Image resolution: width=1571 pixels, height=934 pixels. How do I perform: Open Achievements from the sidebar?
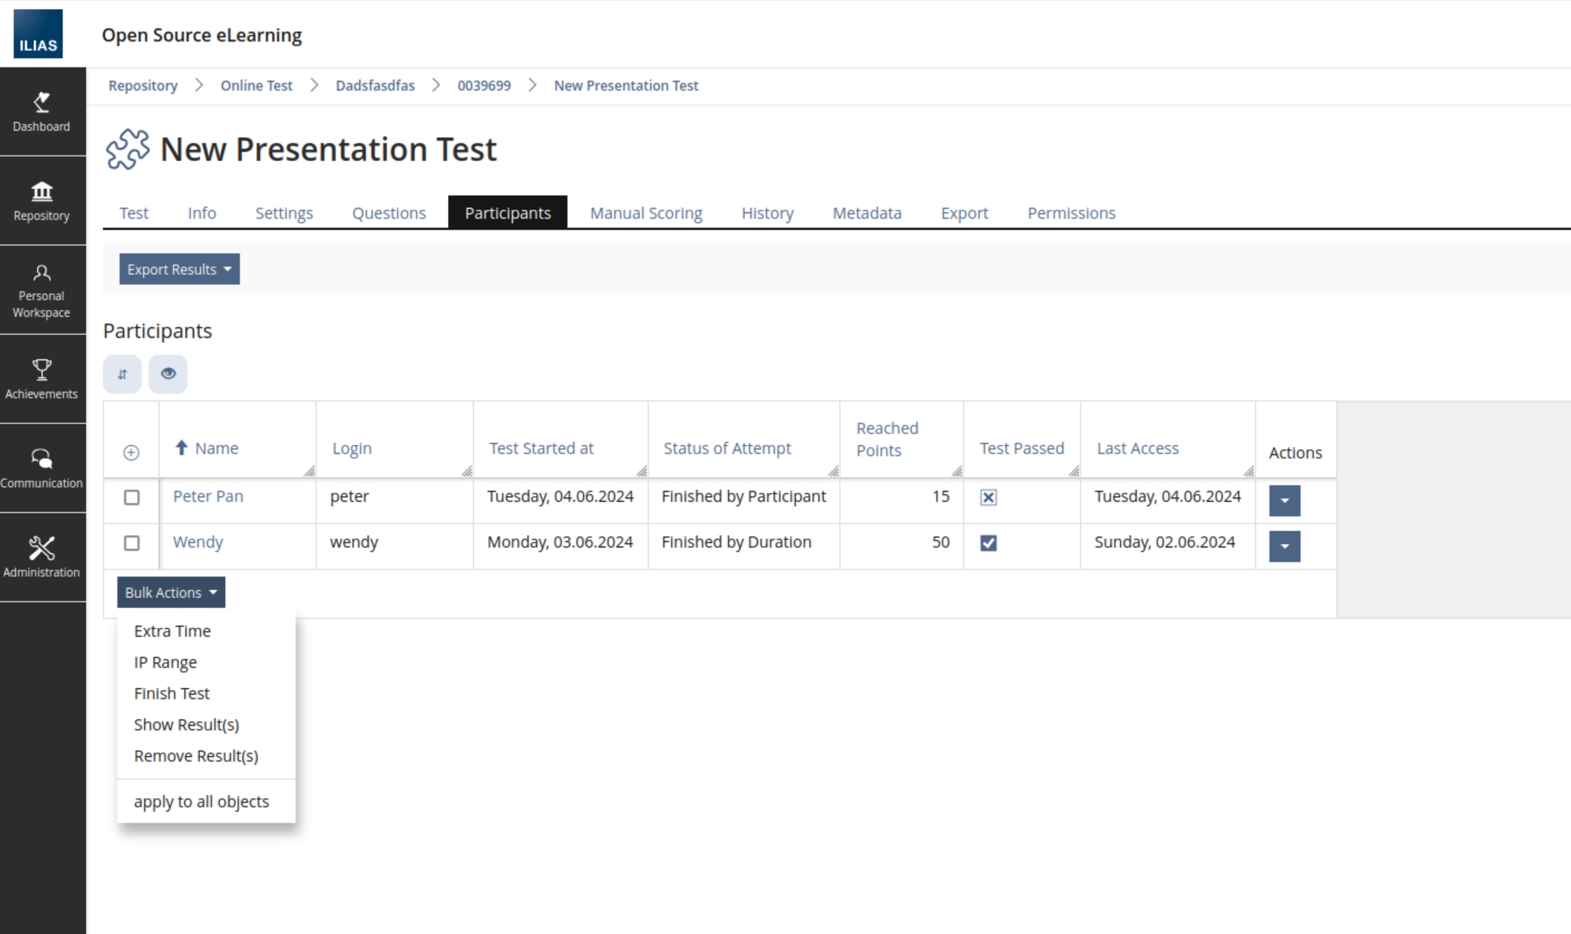[x=42, y=379]
